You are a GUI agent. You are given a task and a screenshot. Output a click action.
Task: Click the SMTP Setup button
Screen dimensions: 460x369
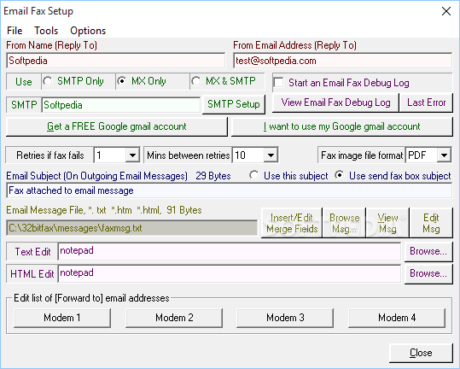pos(234,104)
